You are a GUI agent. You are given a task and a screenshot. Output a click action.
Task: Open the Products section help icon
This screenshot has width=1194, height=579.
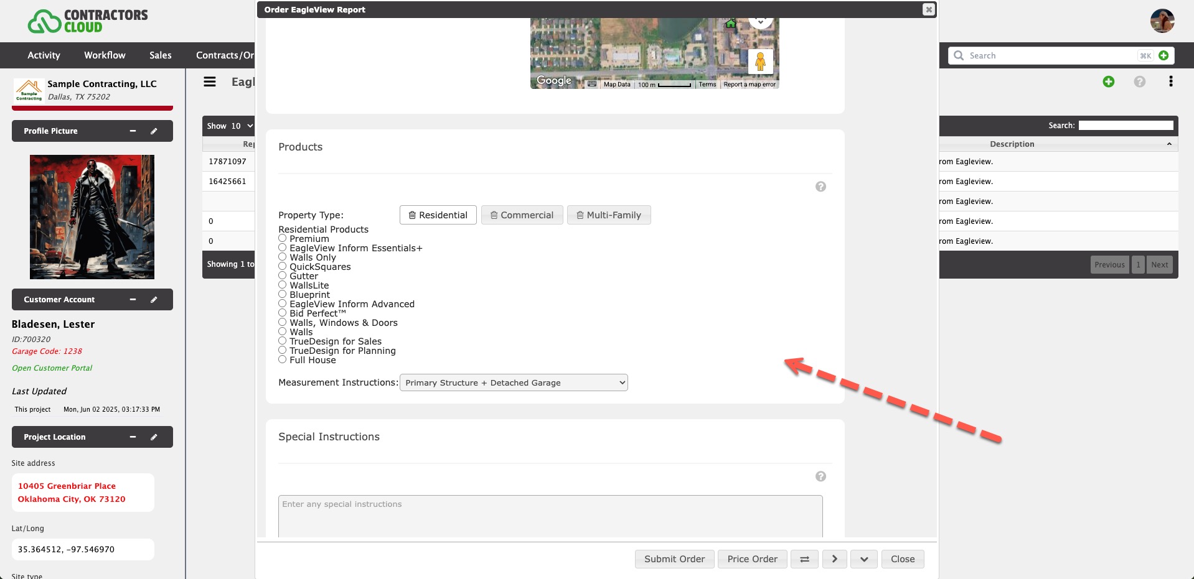[x=820, y=187]
